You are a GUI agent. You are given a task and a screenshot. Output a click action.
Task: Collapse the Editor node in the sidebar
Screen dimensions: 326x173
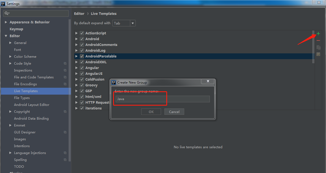point(6,36)
